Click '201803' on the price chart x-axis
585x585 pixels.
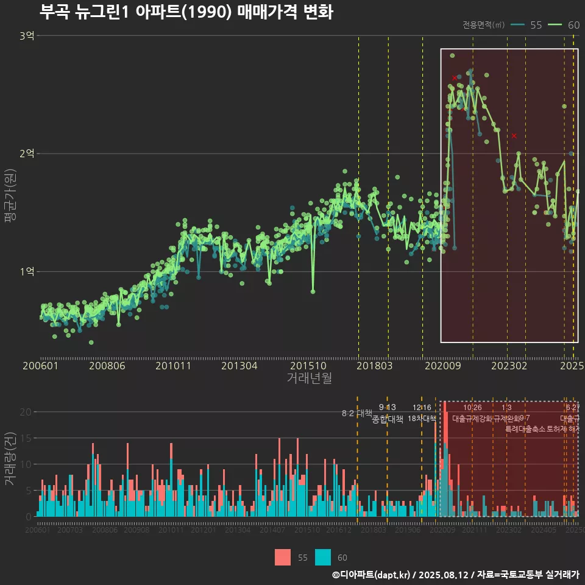pyautogui.click(x=375, y=366)
